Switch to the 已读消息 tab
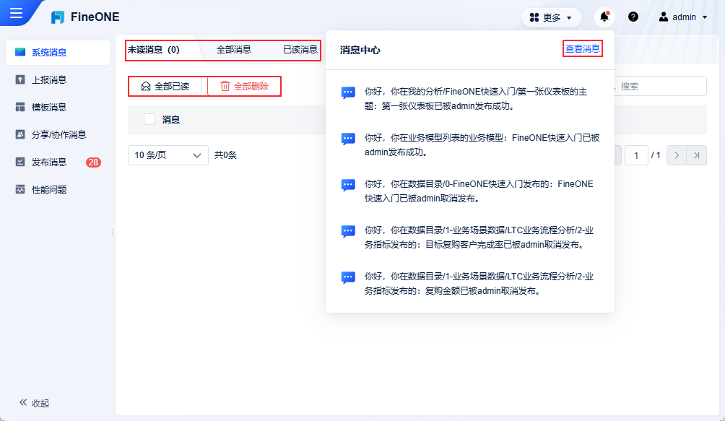The width and height of the screenshot is (725, 421). [x=300, y=49]
